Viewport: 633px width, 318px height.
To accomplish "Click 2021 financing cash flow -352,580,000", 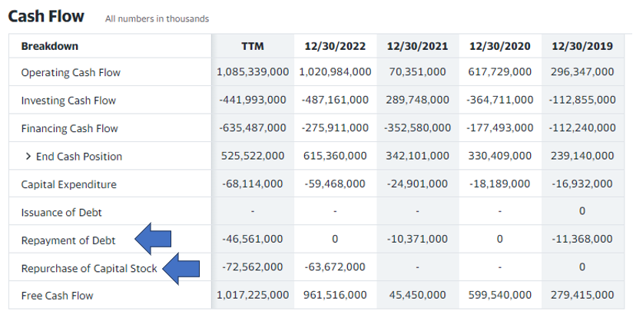I will (x=417, y=128).
